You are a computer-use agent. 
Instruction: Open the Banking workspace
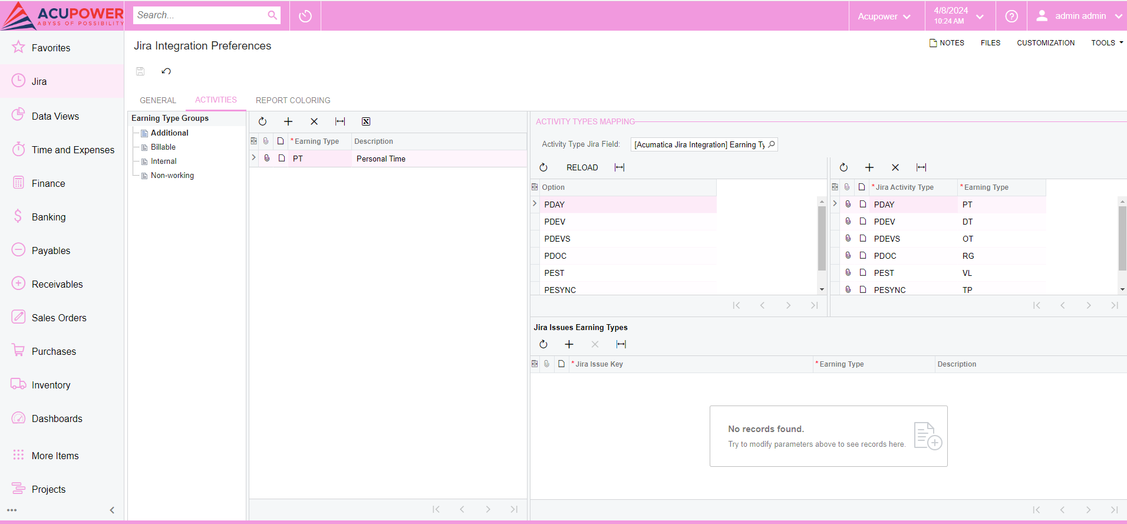[62, 217]
